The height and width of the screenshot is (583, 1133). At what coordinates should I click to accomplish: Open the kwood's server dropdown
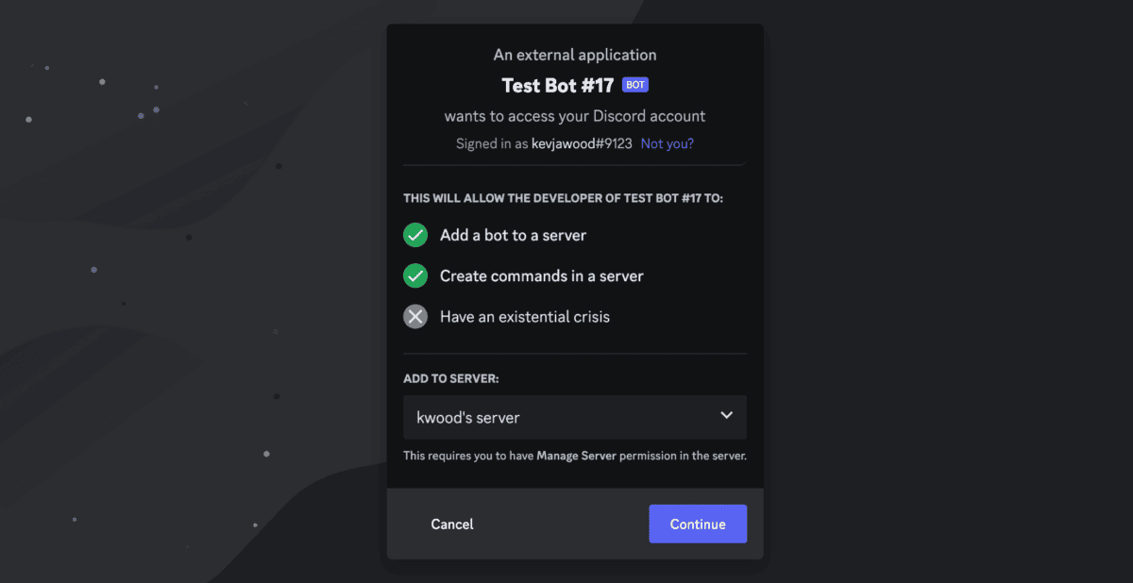click(x=575, y=417)
